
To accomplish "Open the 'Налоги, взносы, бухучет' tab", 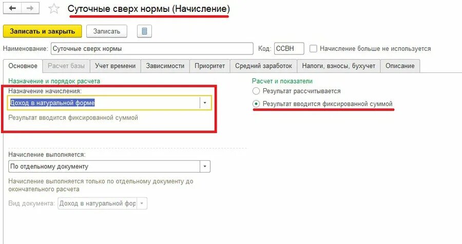I will [x=339, y=66].
